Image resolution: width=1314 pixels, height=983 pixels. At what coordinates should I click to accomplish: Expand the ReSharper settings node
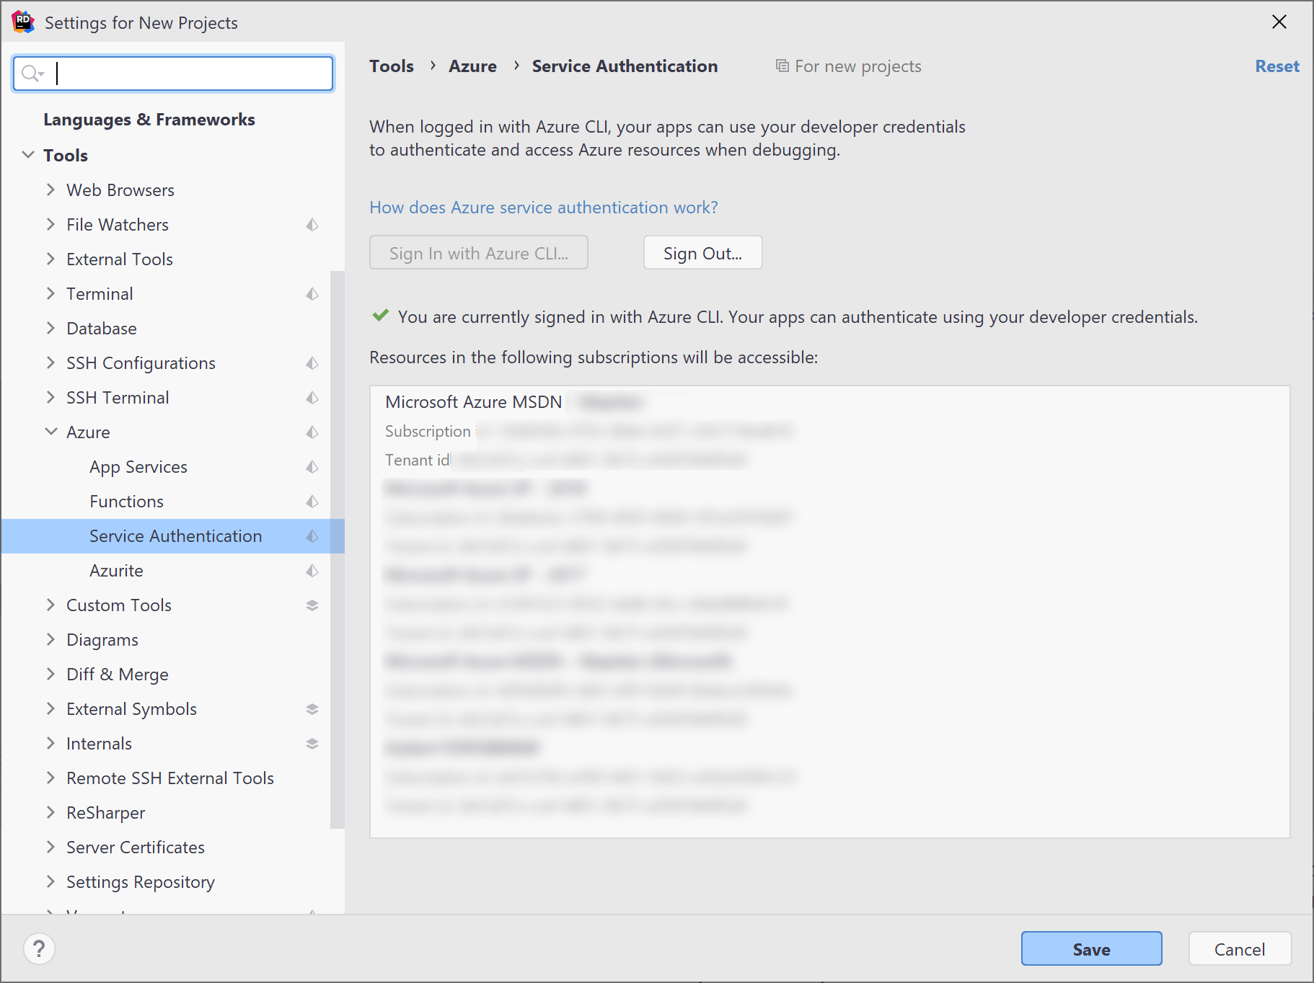50,812
